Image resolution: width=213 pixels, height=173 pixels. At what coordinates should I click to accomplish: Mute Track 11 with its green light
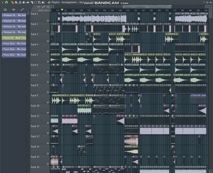48,123
